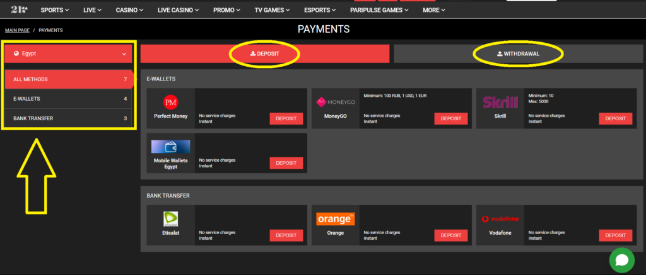The image size is (646, 275).
Task: Click Deposit for MoneyGO
Action: tap(451, 118)
